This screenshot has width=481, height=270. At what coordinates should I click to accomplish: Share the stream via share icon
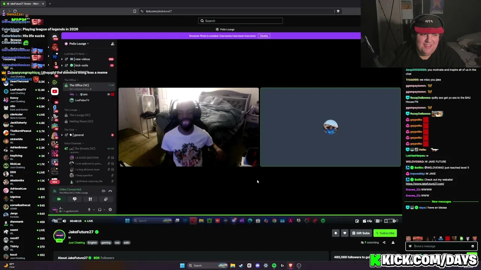tap(384, 243)
